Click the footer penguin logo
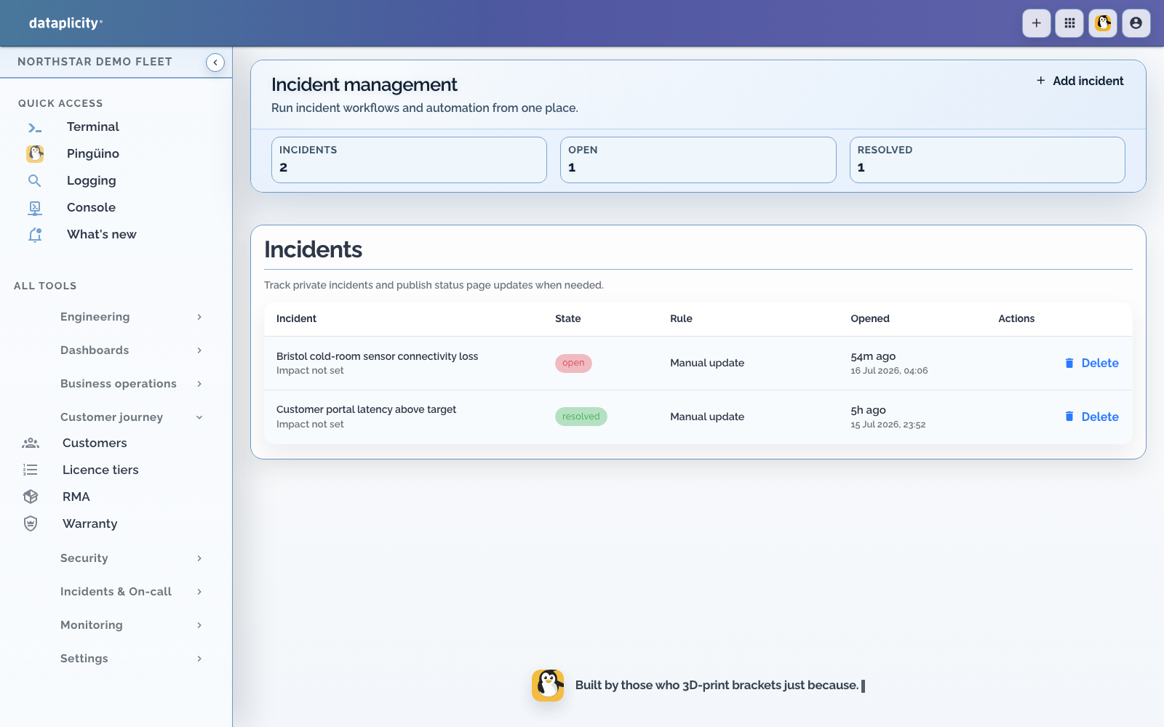The width and height of the screenshot is (1164, 727). pyautogui.click(x=548, y=685)
